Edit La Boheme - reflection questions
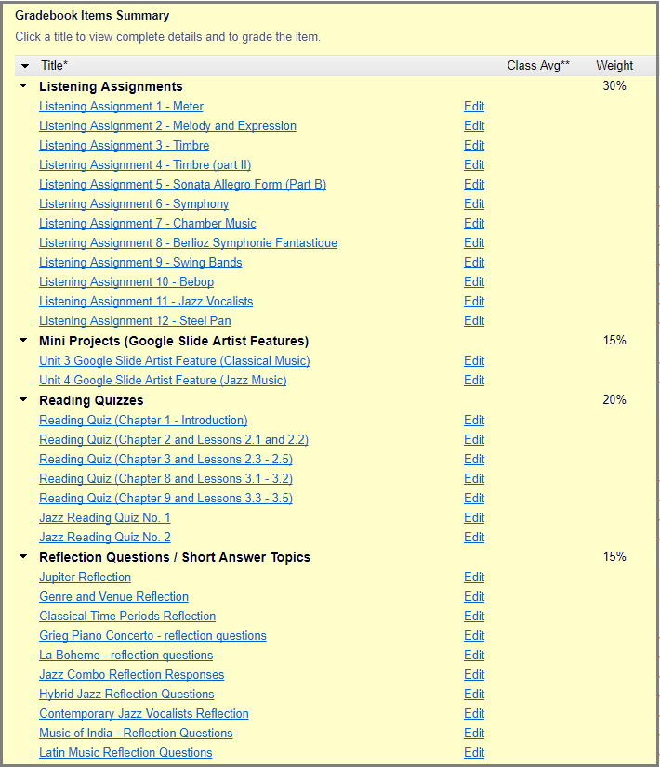 [x=474, y=656]
